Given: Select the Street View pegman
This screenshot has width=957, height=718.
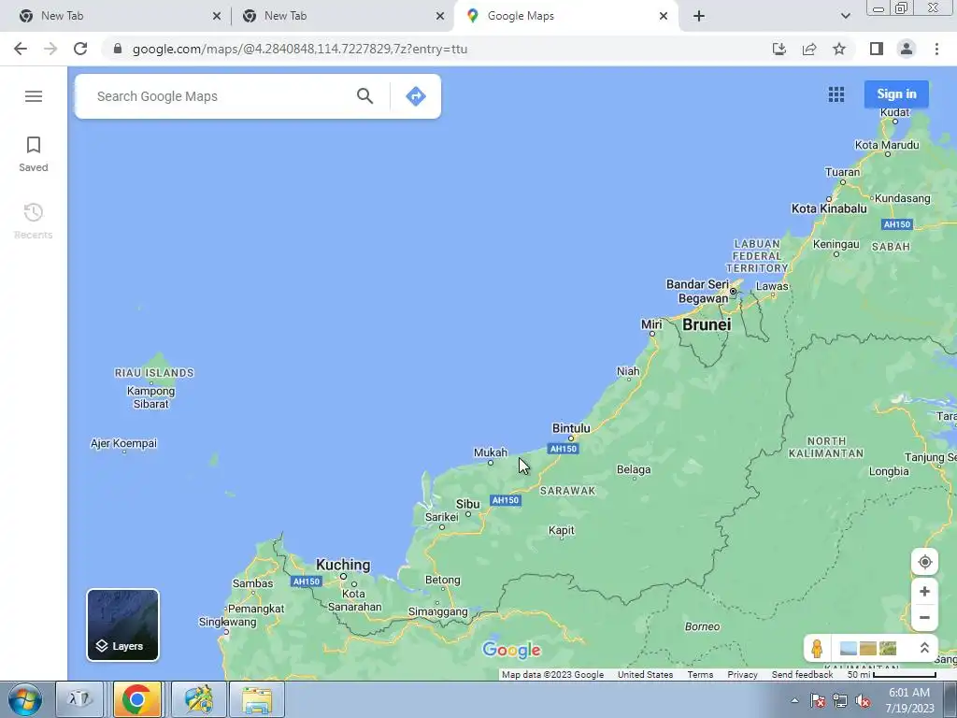Looking at the screenshot, I should tap(817, 648).
